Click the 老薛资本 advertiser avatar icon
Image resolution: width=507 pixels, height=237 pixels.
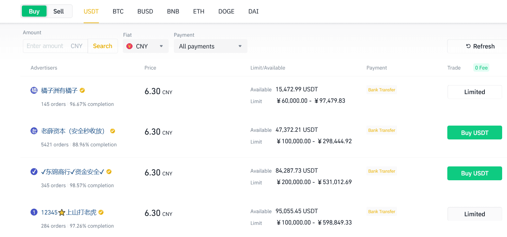pyautogui.click(x=34, y=131)
